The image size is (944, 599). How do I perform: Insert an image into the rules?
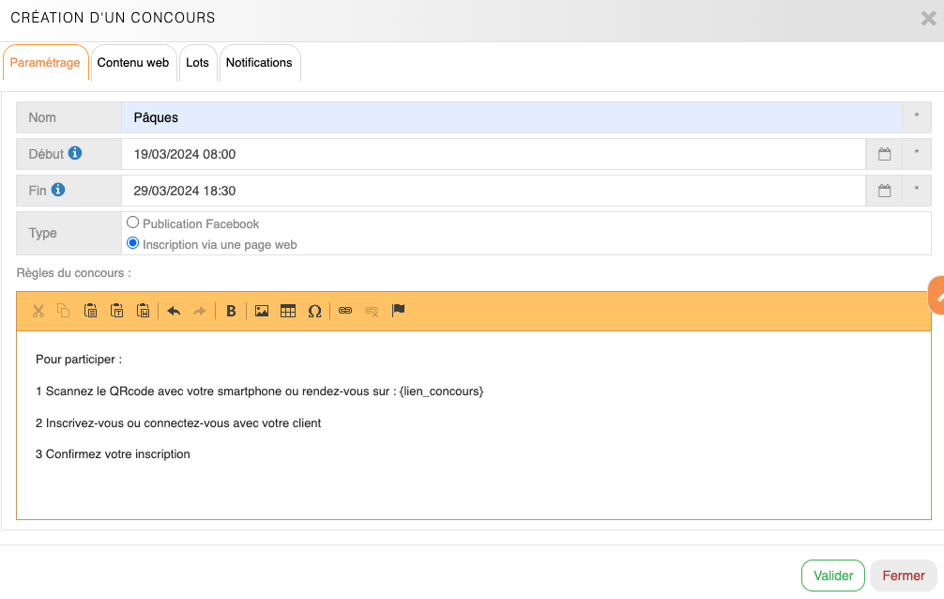262,311
